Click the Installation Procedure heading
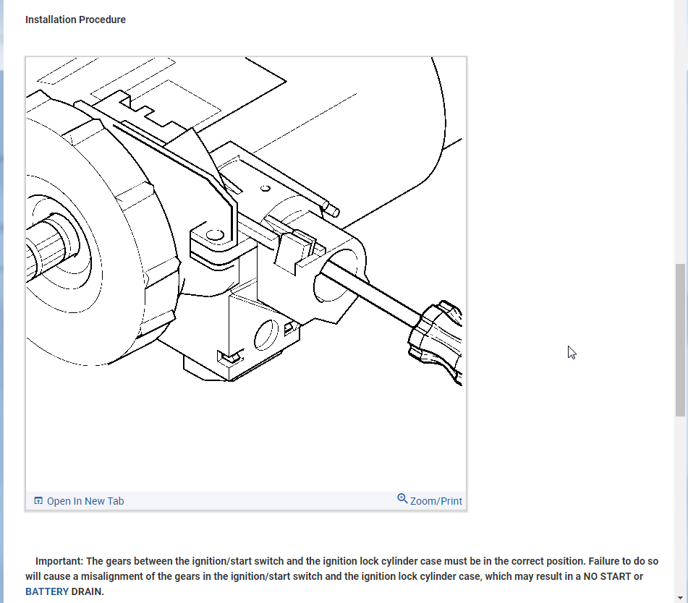Screen dimensions: 688x603 pyautogui.click(x=75, y=20)
